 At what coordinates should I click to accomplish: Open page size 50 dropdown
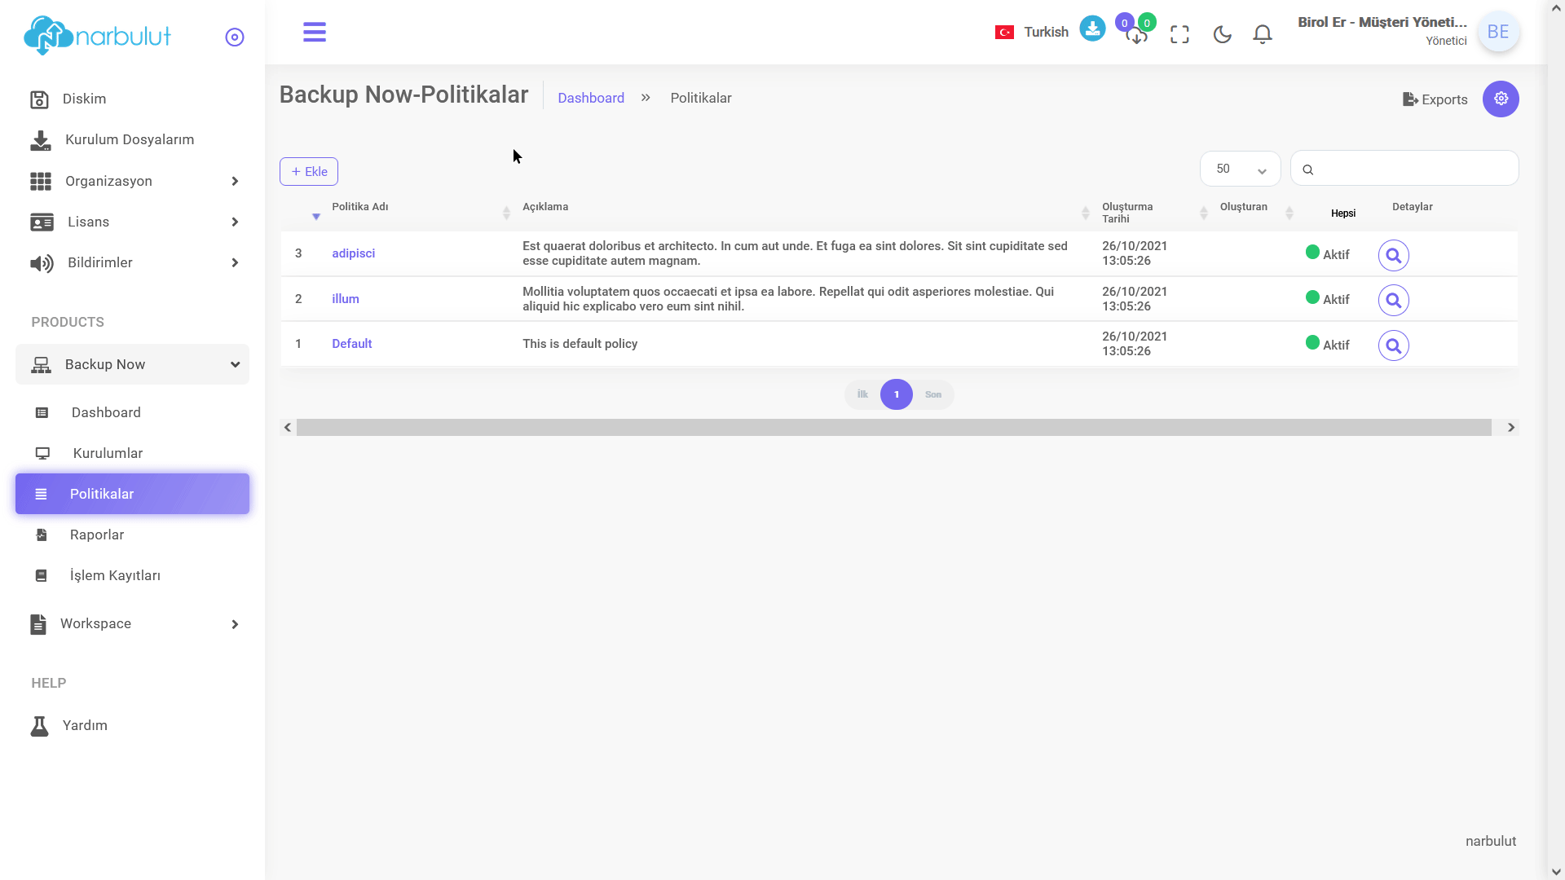pos(1240,169)
